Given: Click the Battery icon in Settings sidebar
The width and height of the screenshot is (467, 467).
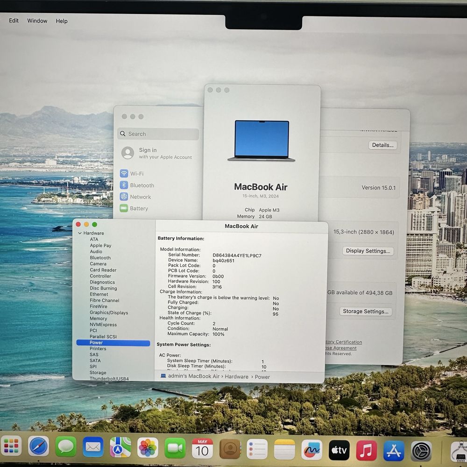Looking at the screenshot, I should point(124,208).
